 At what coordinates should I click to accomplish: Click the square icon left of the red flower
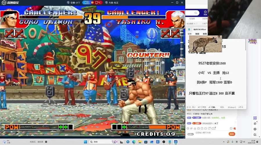231,128
